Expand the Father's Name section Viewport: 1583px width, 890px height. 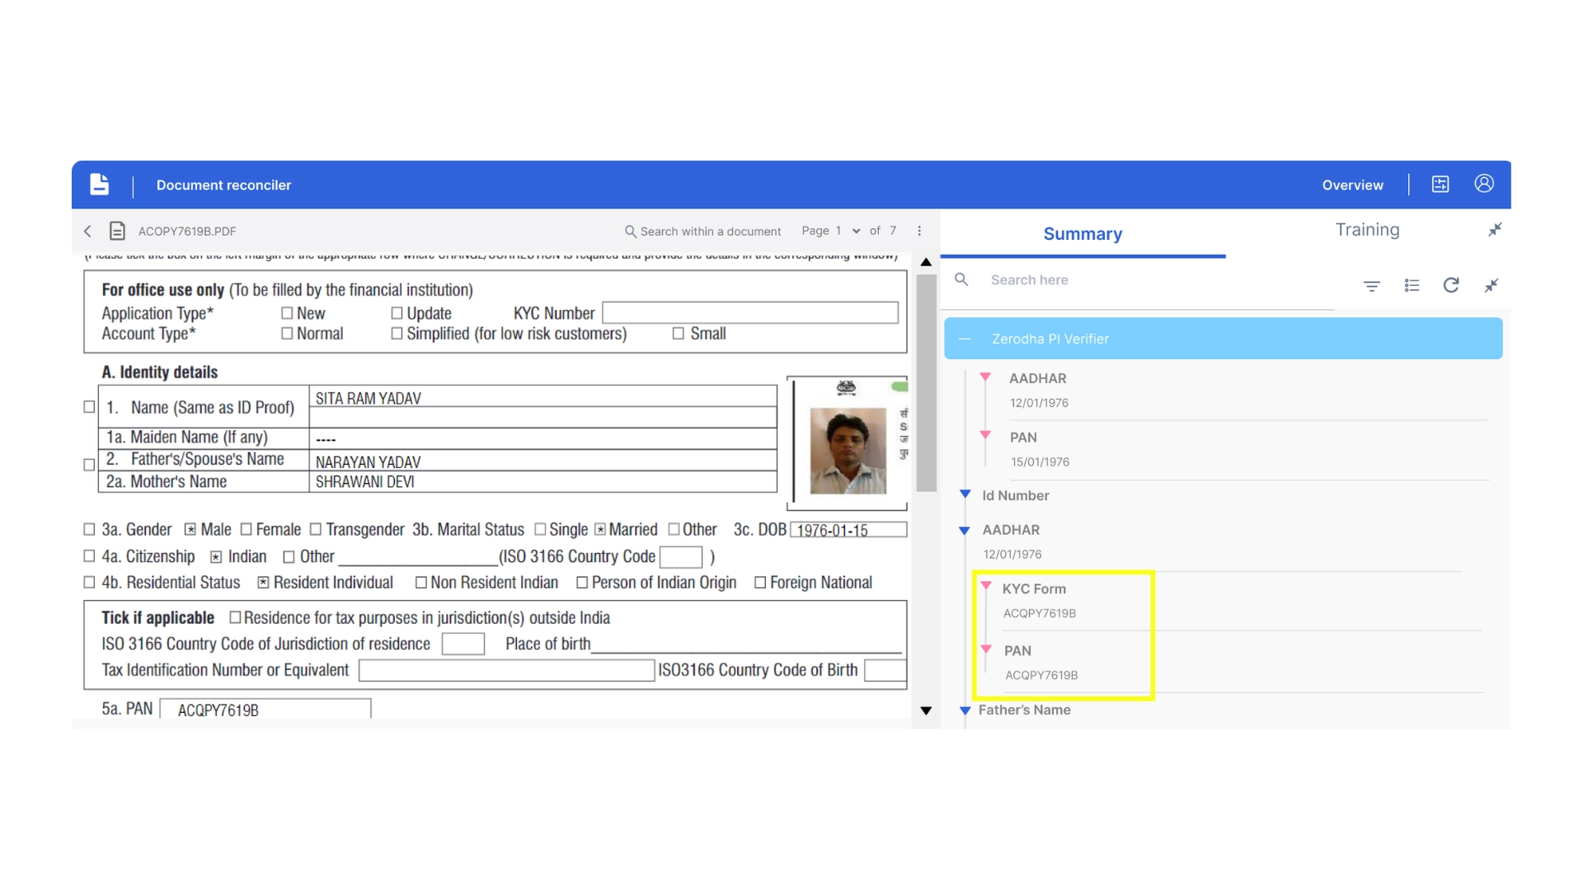point(965,710)
